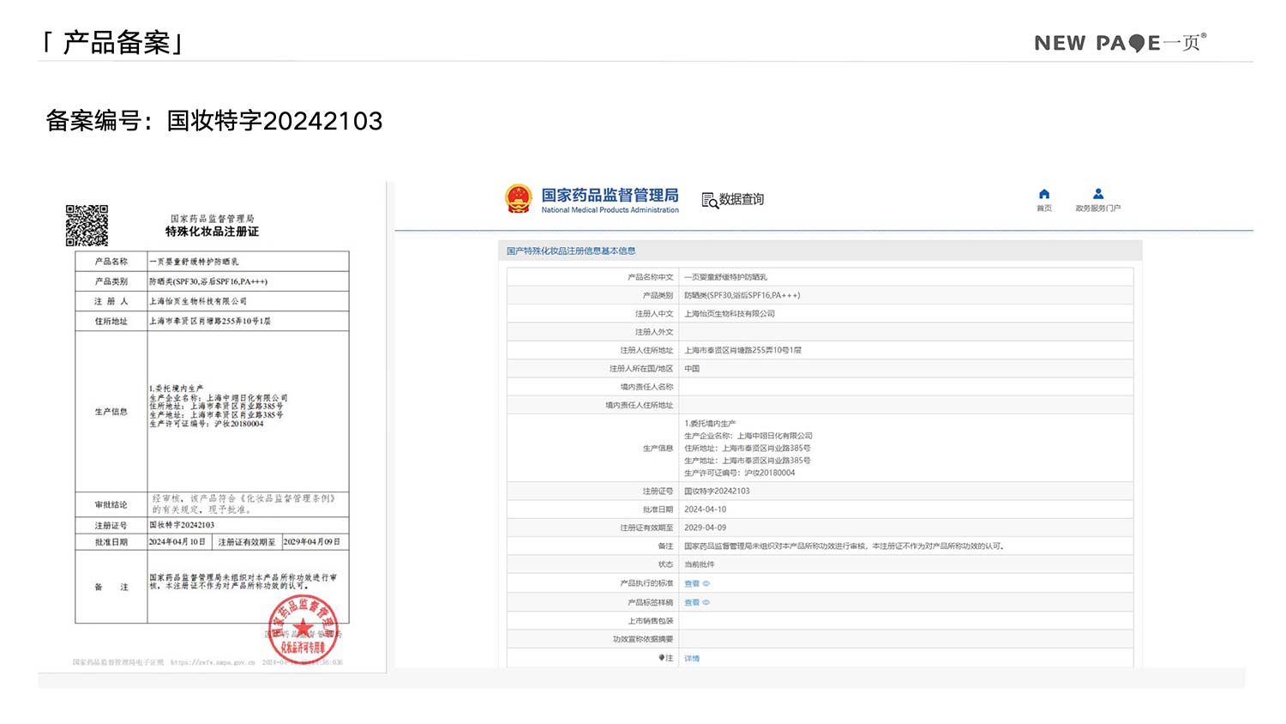1286x724 pixels.
Task: Open the 政务服务门户 user portal icon
Action: (x=1097, y=195)
